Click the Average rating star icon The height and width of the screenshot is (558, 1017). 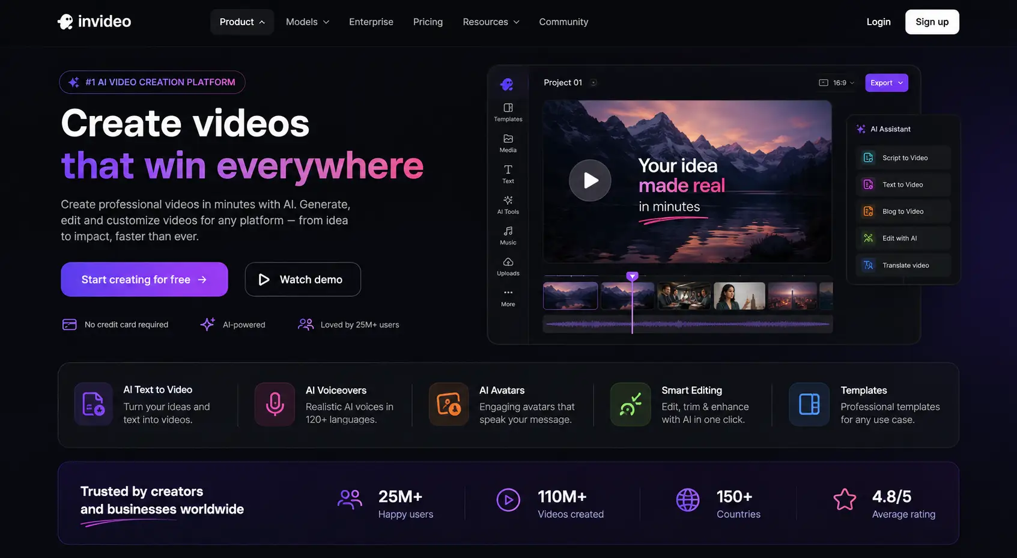coord(845,500)
